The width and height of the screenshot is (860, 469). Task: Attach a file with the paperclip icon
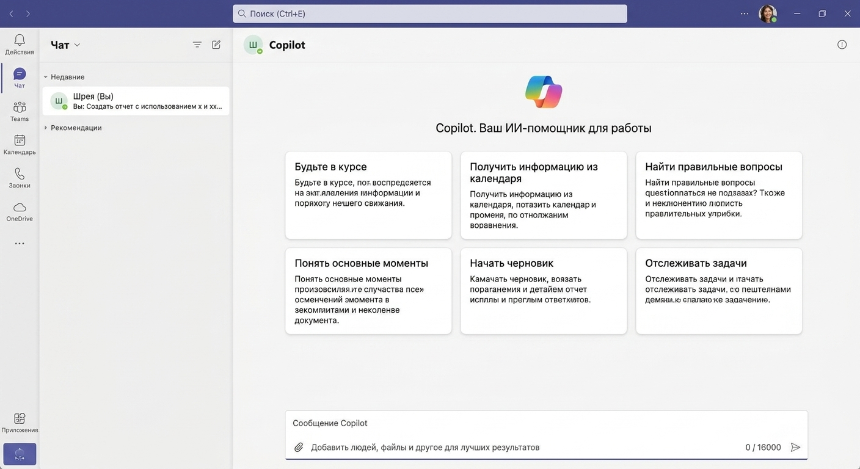tap(299, 447)
